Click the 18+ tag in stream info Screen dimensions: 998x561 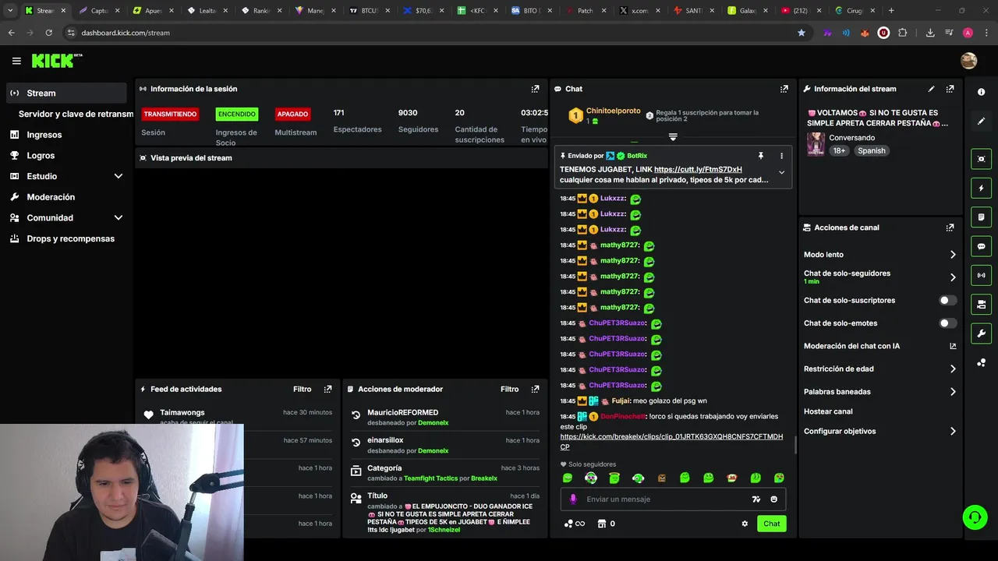click(x=838, y=151)
